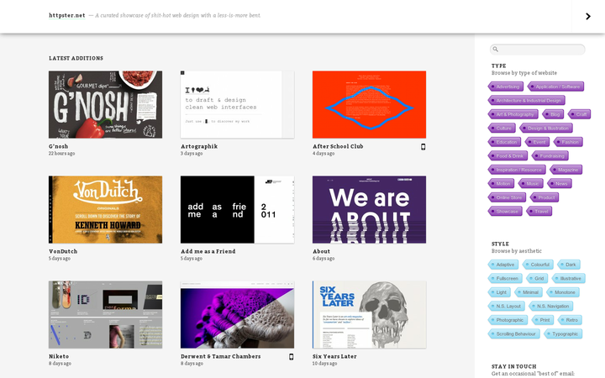Select the Fullscreen style tag
Screen dimensions: 605x378
(505, 279)
